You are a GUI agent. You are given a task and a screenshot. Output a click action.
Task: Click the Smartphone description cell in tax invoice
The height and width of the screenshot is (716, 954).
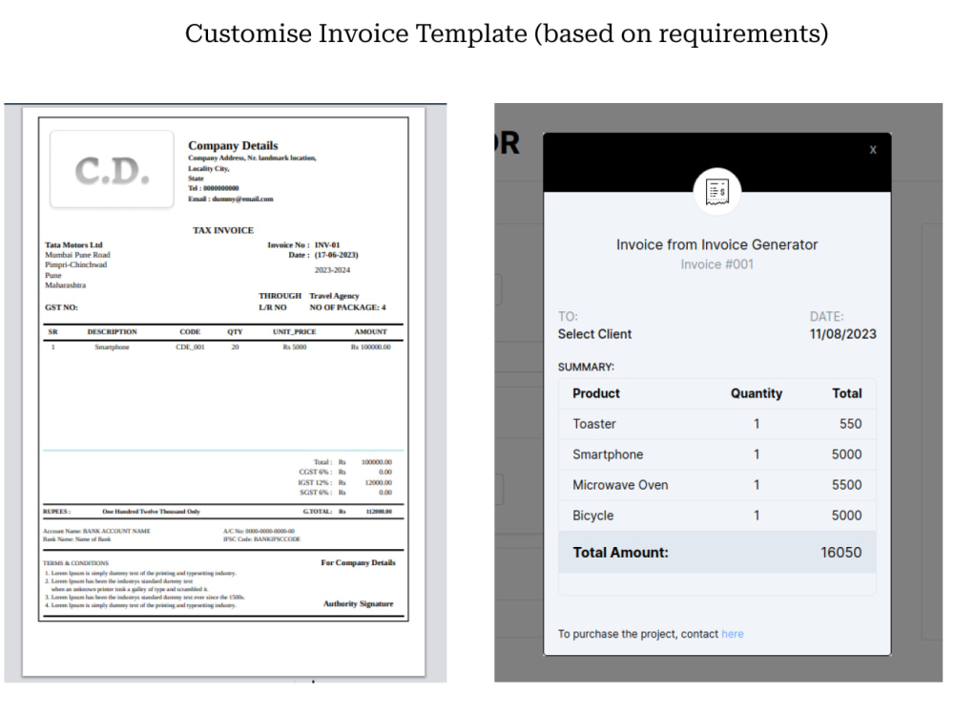tap(112, 347)
